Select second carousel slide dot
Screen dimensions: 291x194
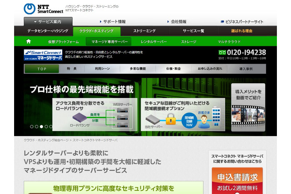(36, 127)
